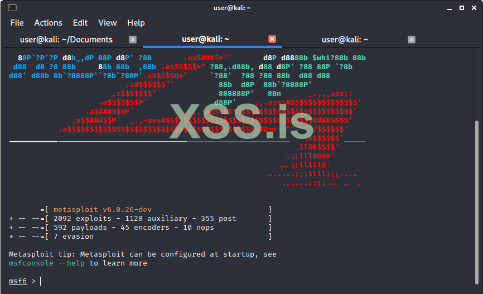Select the active user@kali: ~ middle tab

[205, 39]
